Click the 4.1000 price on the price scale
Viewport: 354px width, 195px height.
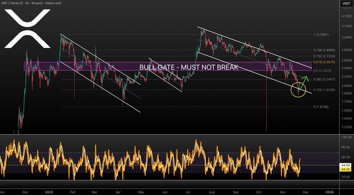pyautogui.click(x=347, y=16)
